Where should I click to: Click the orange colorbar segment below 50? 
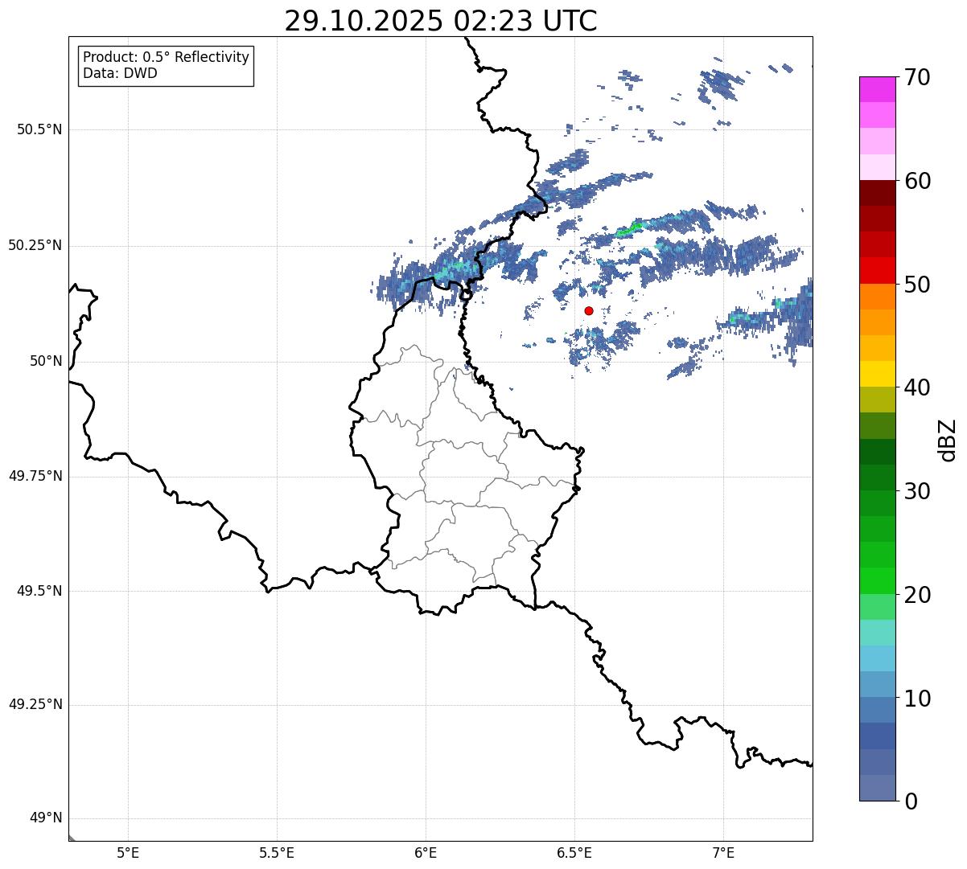coord(877,297)
